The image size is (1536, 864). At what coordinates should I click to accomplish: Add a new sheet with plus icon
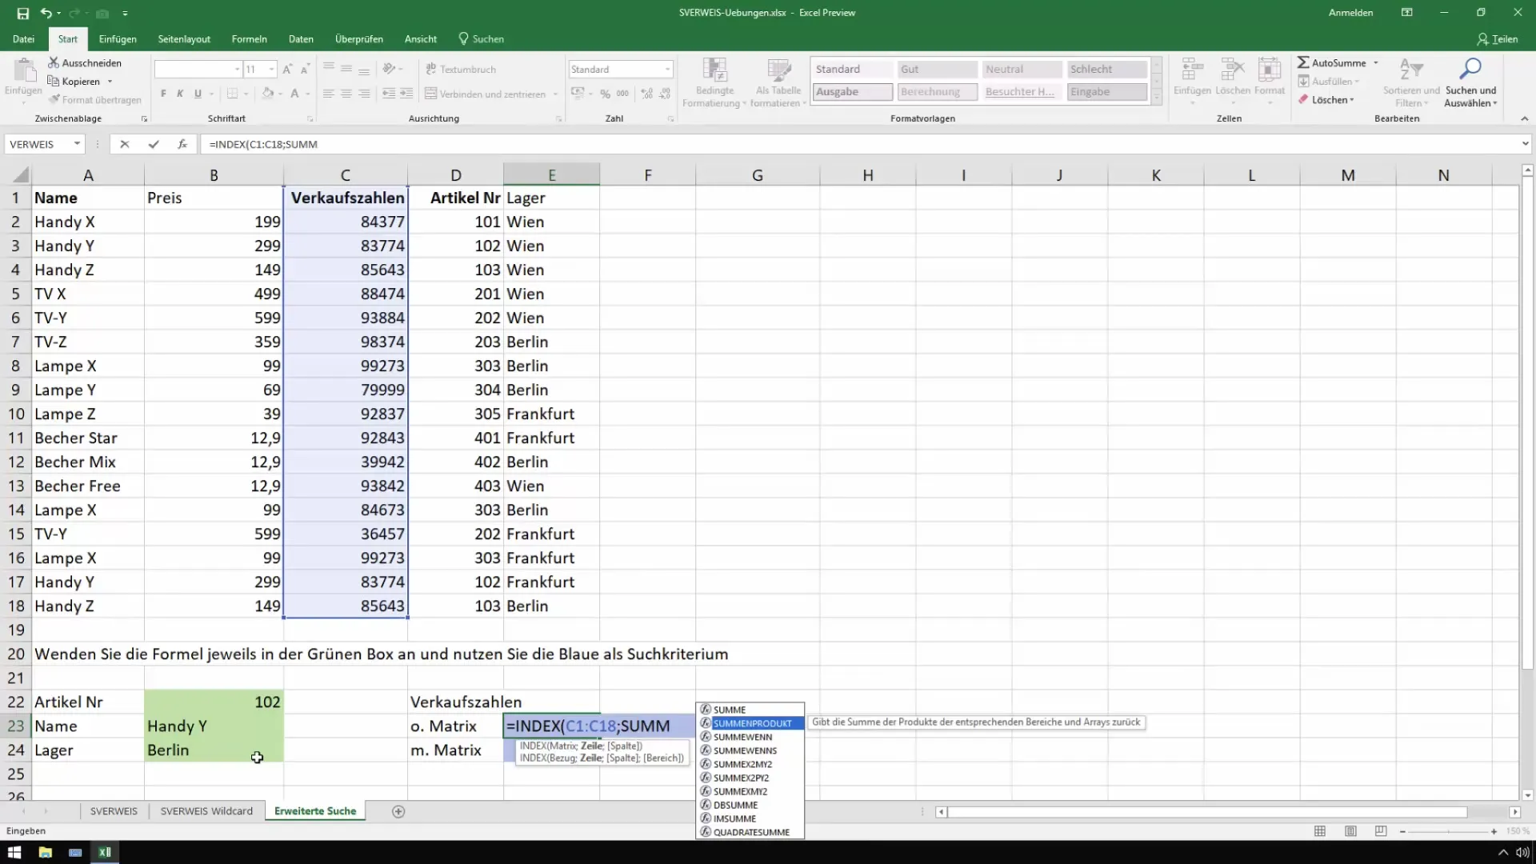tap(398, 811)
